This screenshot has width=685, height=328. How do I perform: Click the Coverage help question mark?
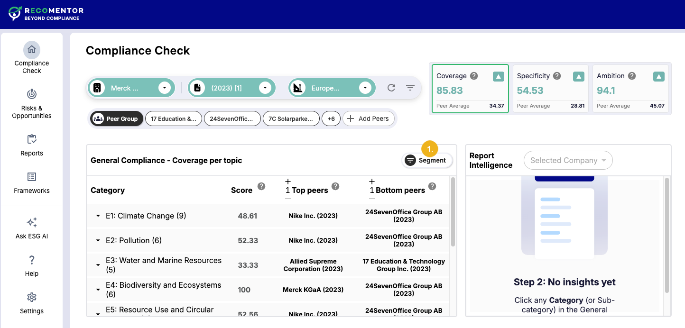tap(473, 76)
